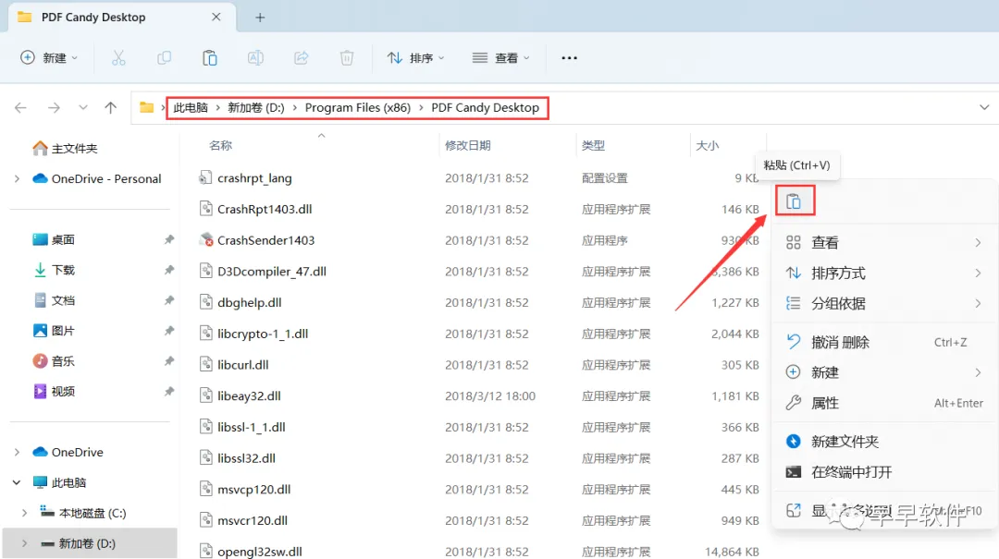999x559 pixels.
Task: Click the Delete trash icon in toolbar
Action: click(x=347, y=58)
